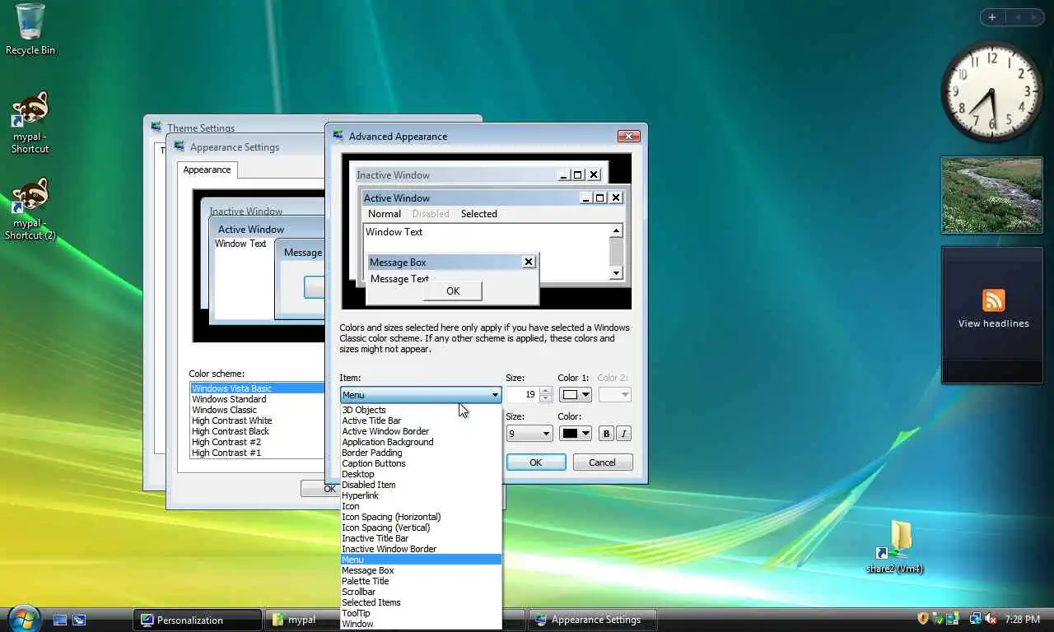Select Windows Vista Basic color scheme

(258, 388)
